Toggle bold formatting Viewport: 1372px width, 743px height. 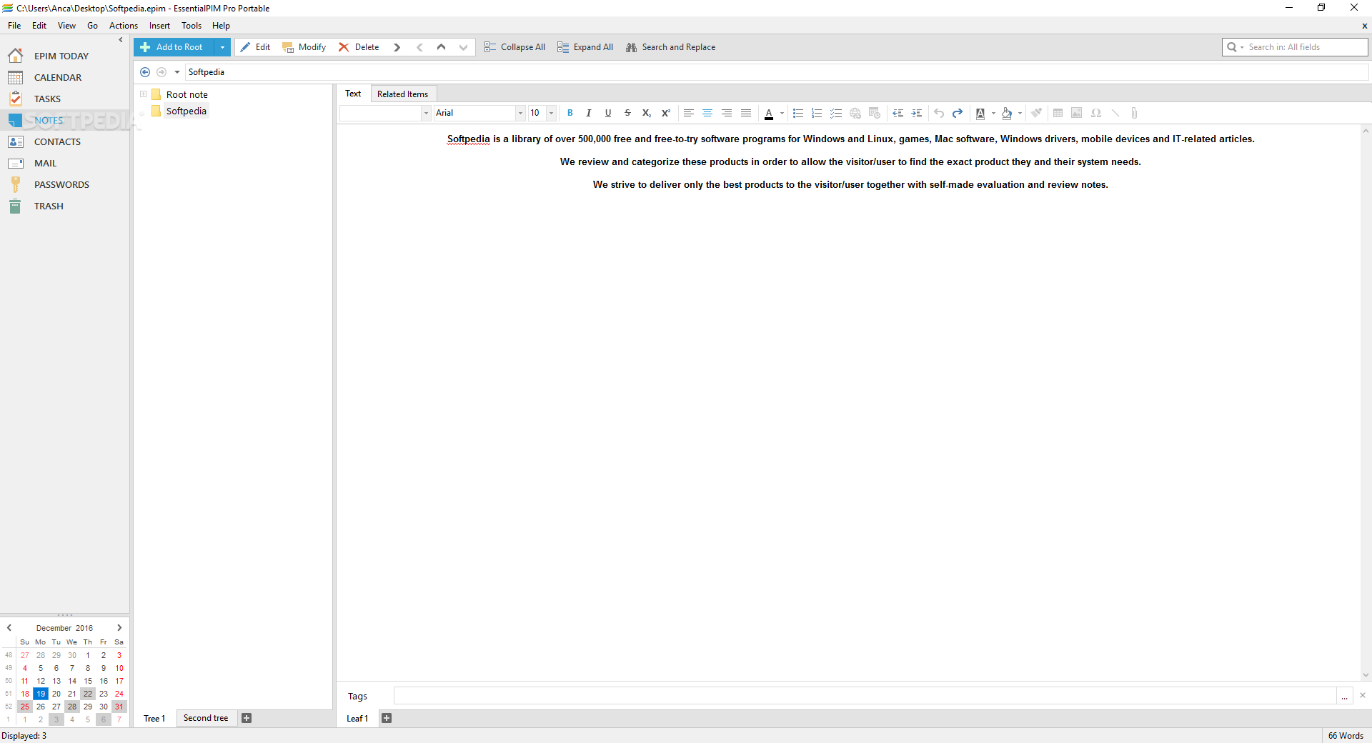tap(570, 113)
